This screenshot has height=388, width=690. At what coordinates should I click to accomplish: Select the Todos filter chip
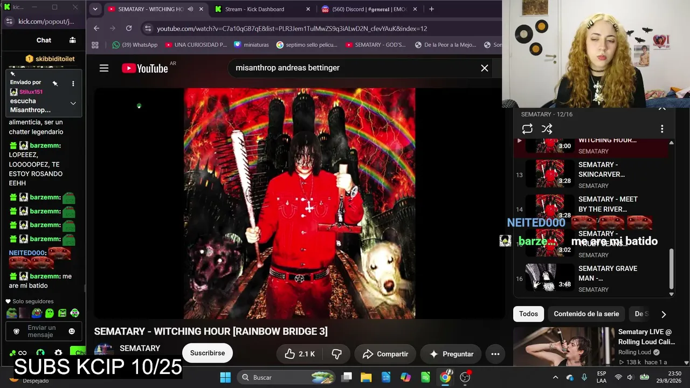pyautogui.click(x=528, y=314)
